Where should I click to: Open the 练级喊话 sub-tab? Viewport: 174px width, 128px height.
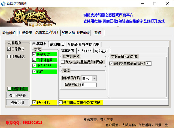click(57, 45)
